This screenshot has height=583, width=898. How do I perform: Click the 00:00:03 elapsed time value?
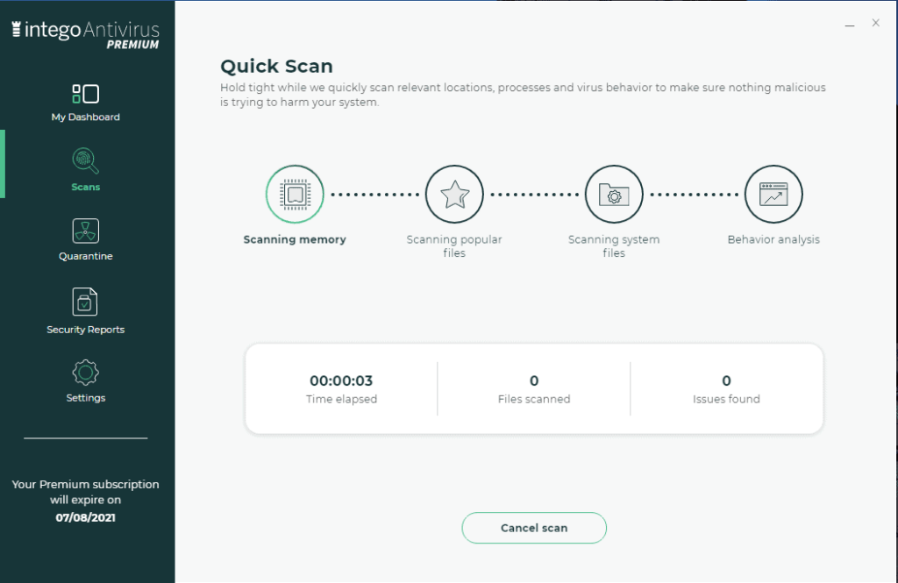click(341, 380)
